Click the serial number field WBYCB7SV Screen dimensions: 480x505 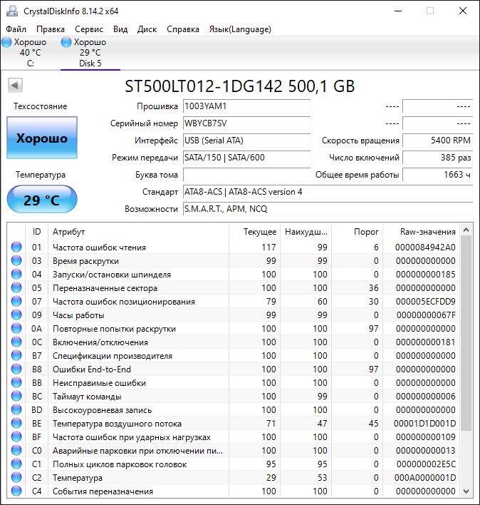coord(246,123)
